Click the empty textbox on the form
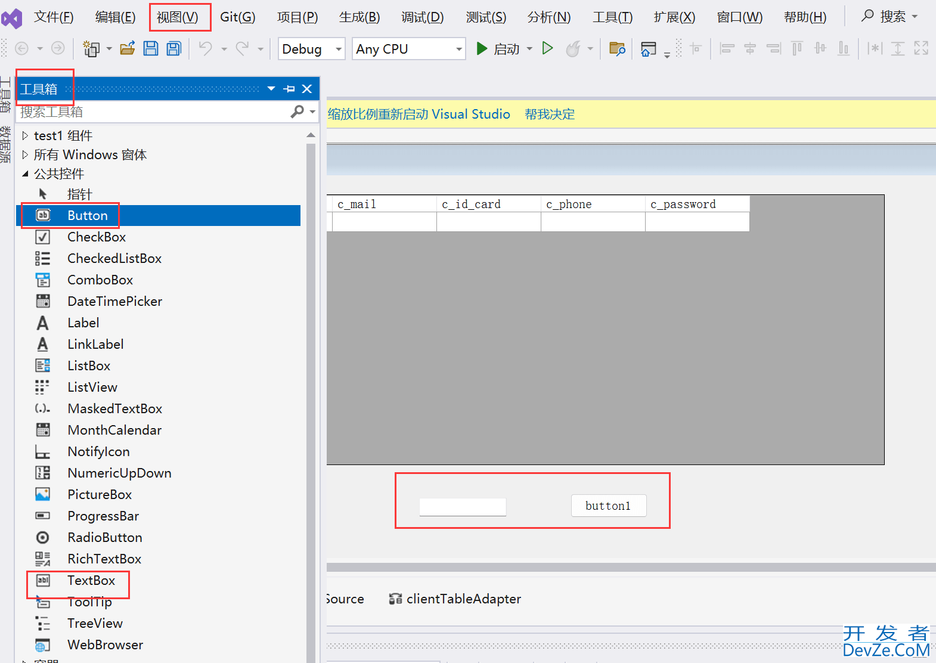 tap(463, 507)
